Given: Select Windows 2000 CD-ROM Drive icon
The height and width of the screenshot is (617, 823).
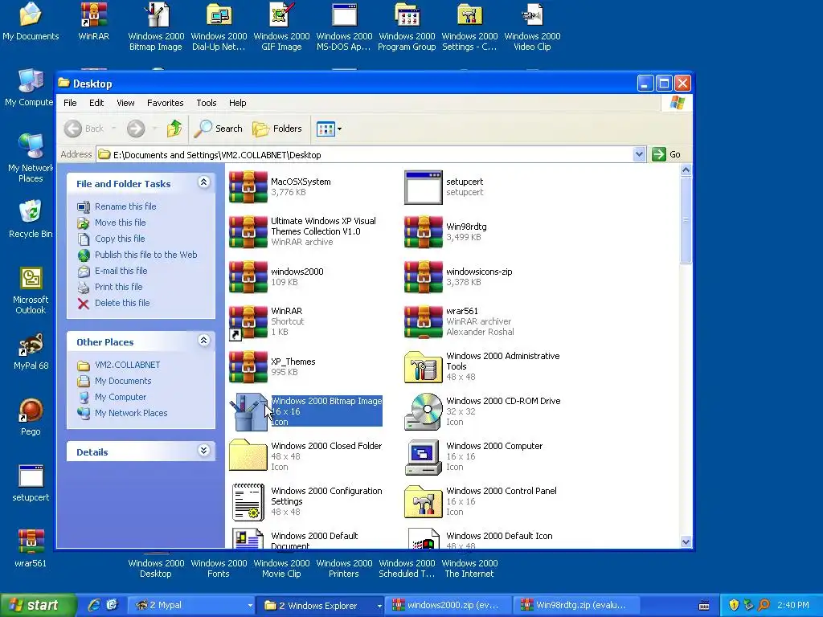Looking at the screenshot, I should tap(423, 411).
